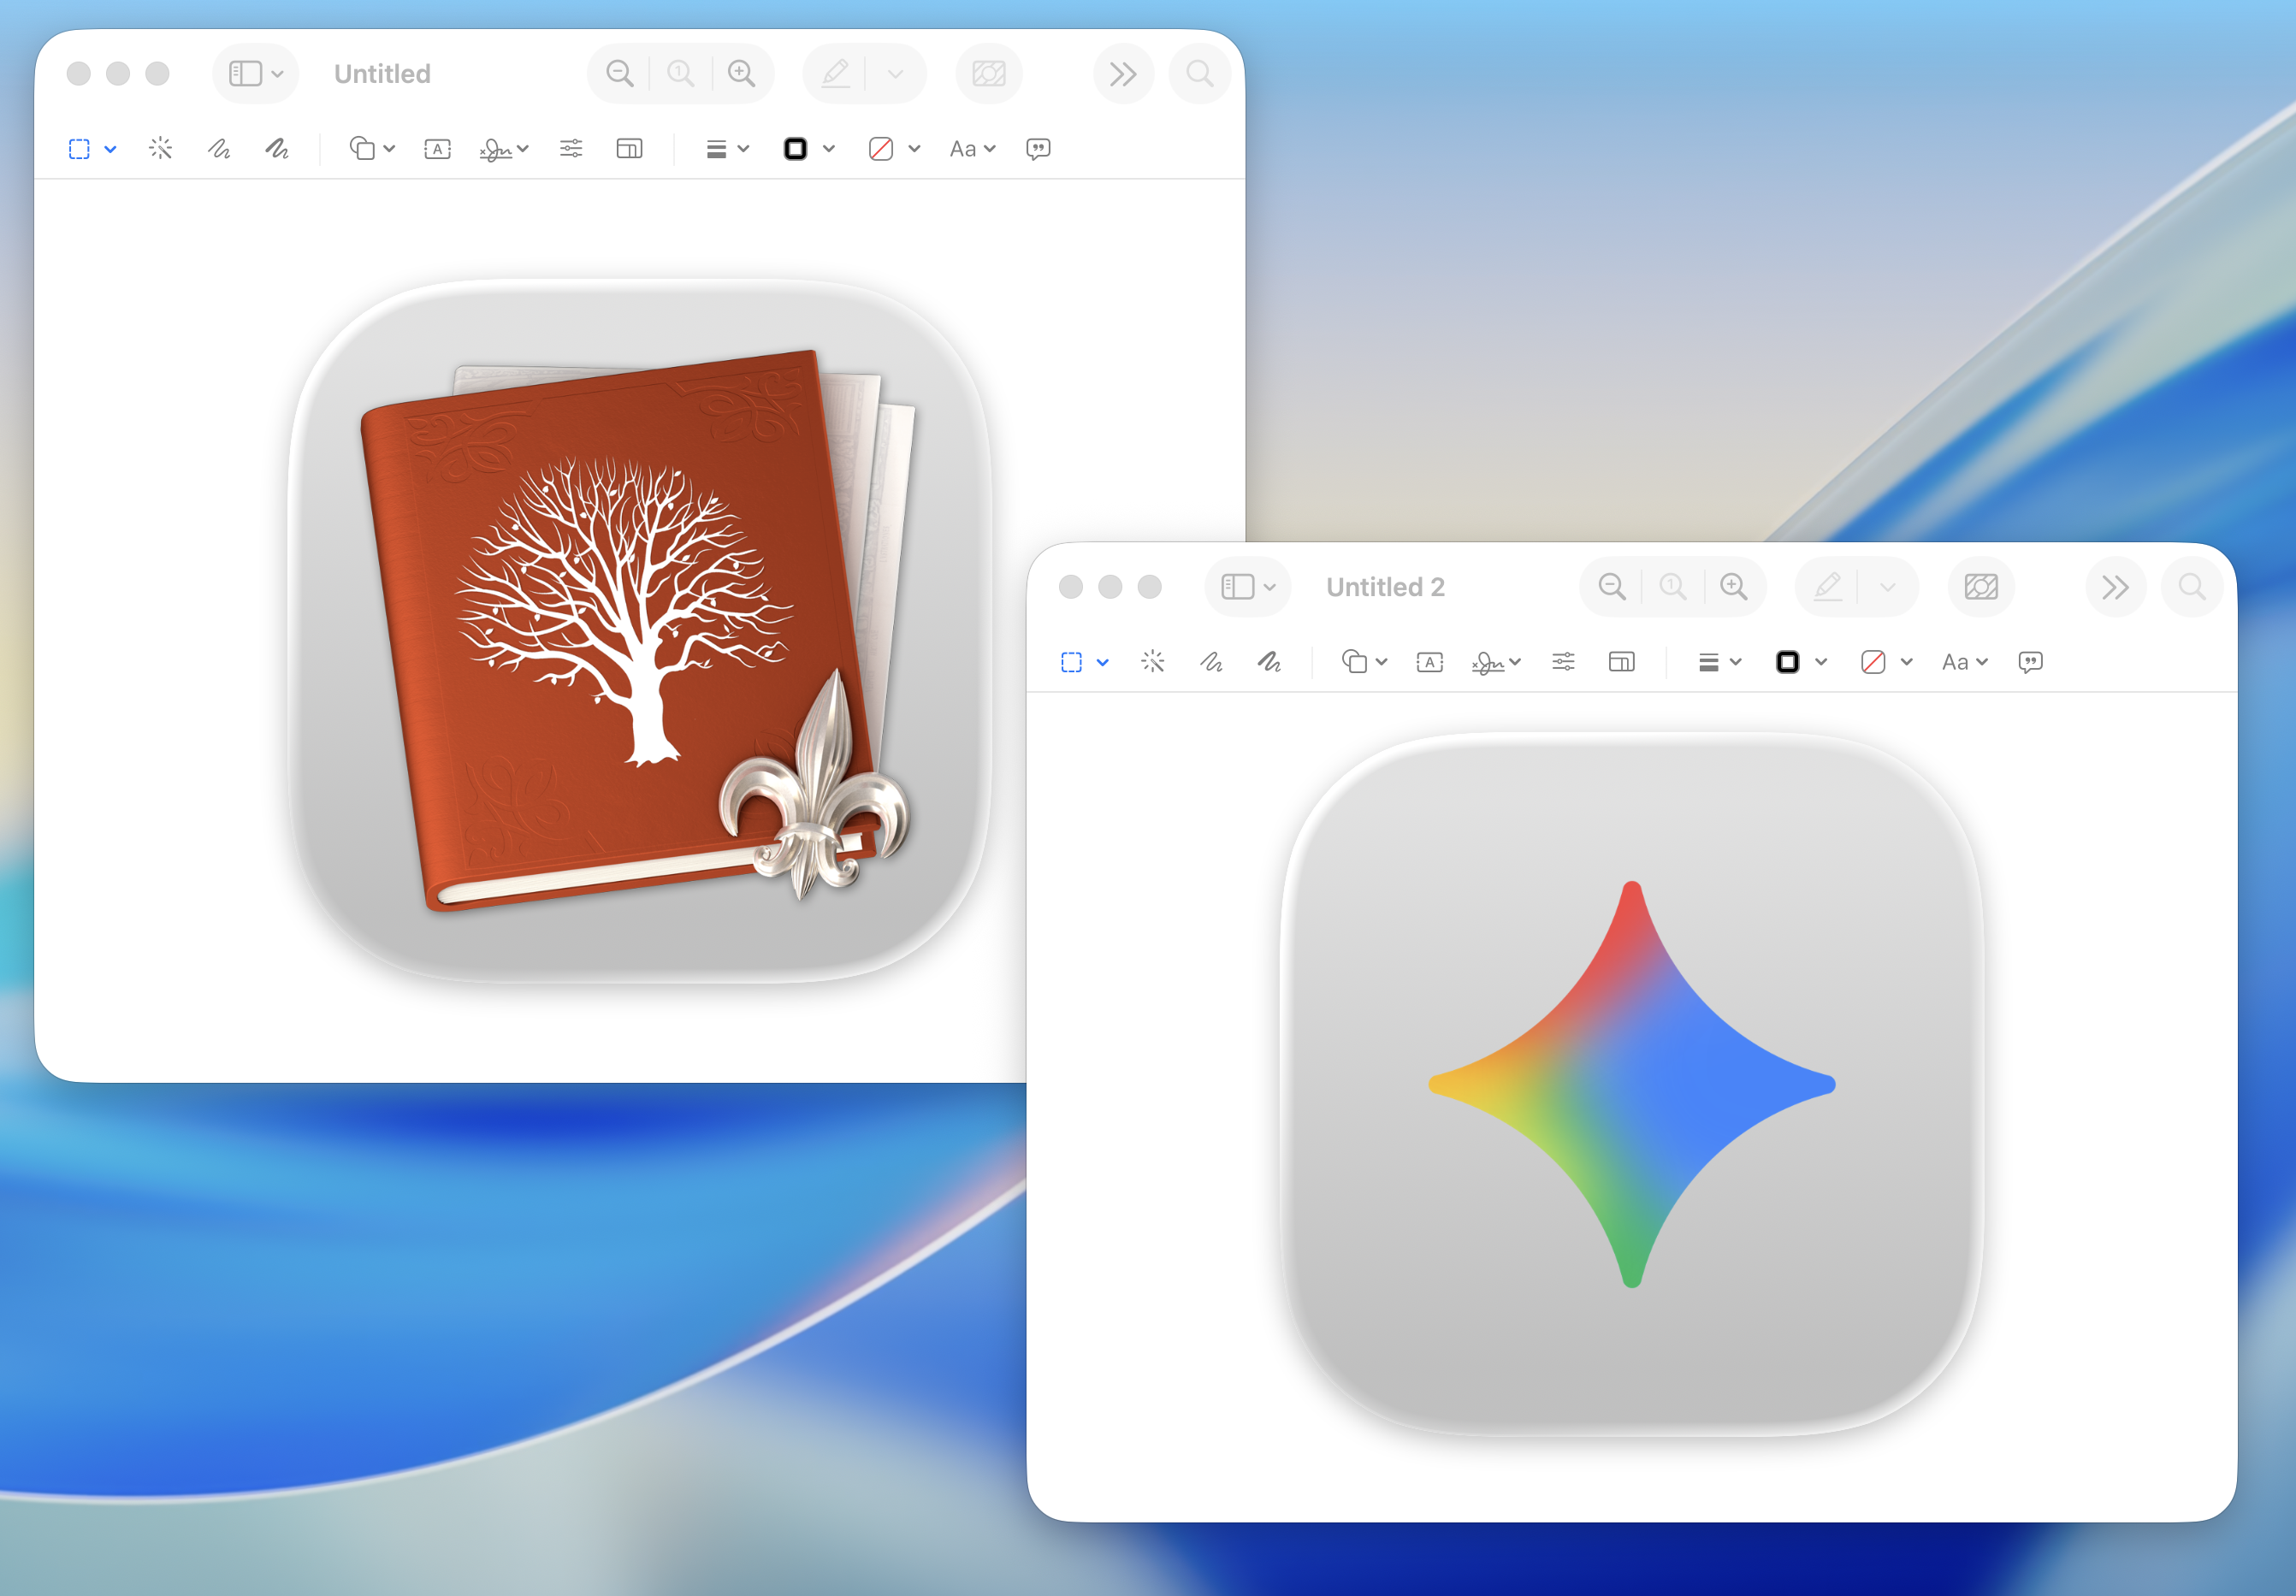Screen dimensions: 2296x1596
Task: Zoom in on the Untitled 2 window image
Action: [1733, 586]
